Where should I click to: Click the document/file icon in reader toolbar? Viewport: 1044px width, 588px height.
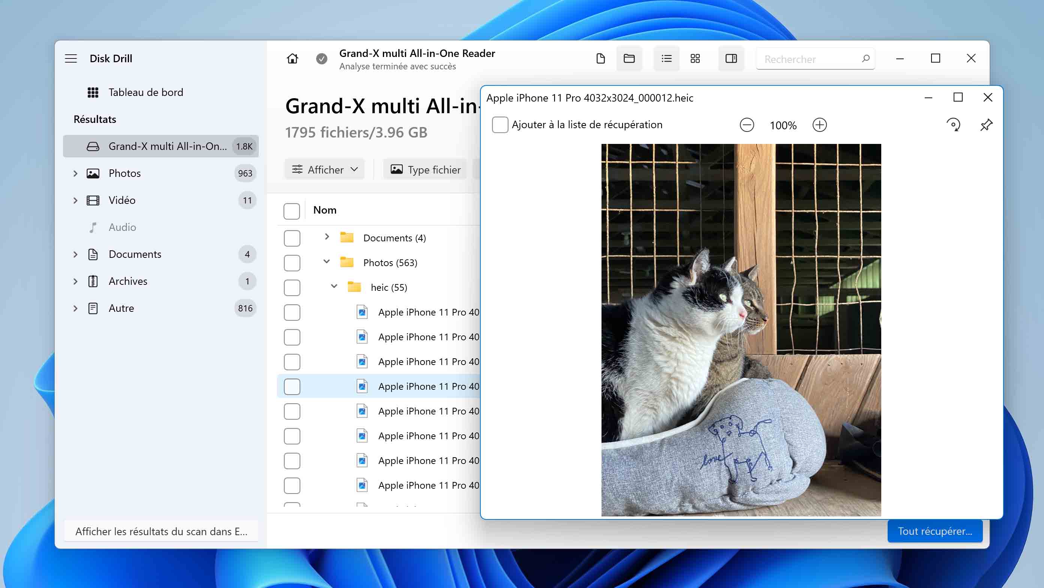tap(601, 58)
